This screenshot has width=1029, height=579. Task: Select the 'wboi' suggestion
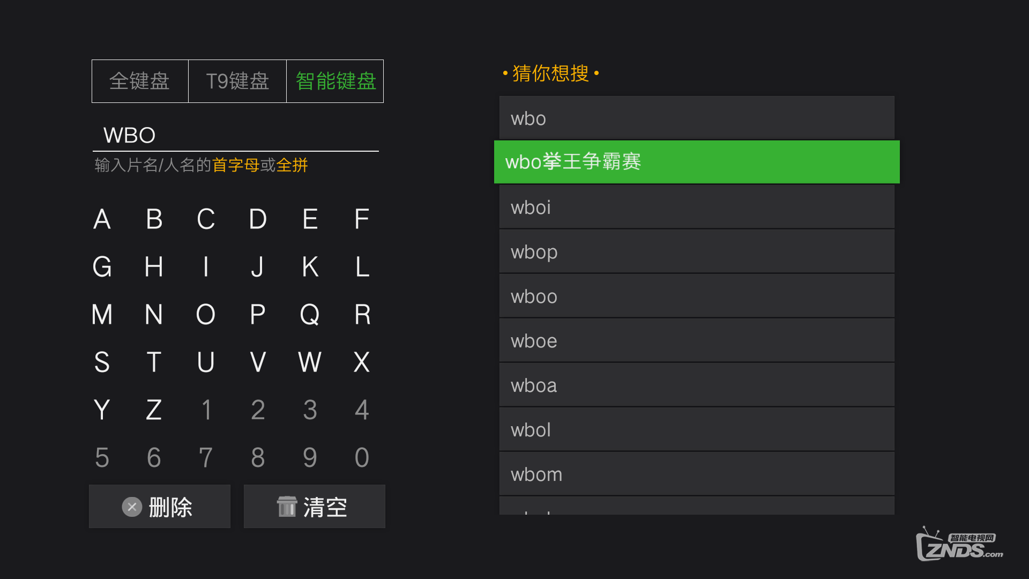697,207
